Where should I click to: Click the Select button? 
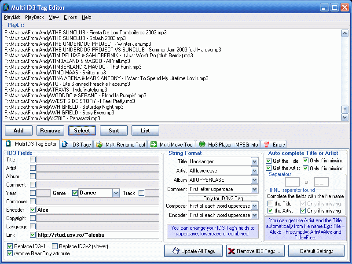[x=82, y=130]
